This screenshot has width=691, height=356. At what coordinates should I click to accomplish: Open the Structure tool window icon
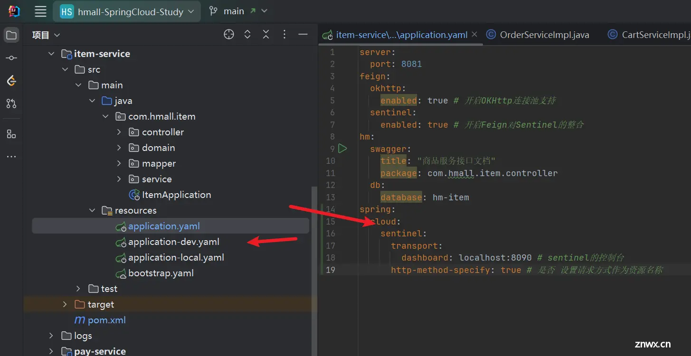click(x=12, y=134)
